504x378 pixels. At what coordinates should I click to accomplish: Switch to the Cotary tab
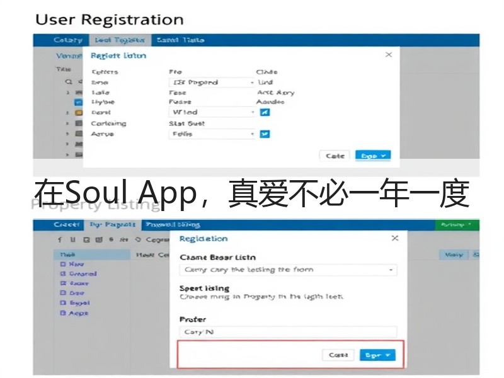68,40
